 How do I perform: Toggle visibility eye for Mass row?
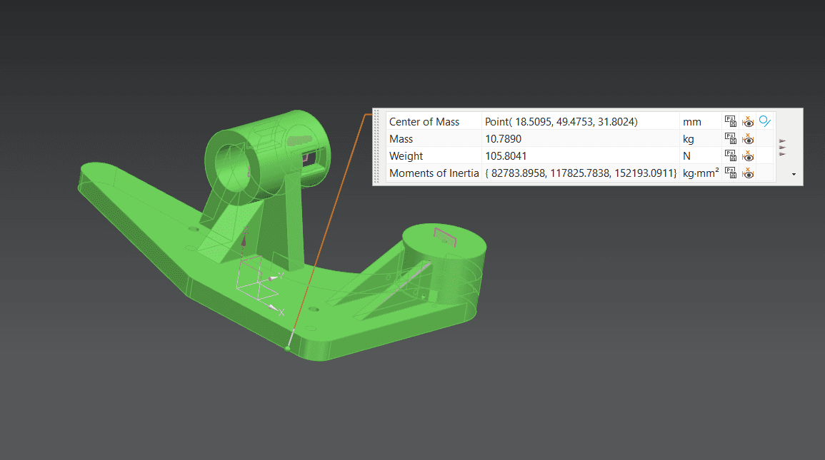click(748, 138)
